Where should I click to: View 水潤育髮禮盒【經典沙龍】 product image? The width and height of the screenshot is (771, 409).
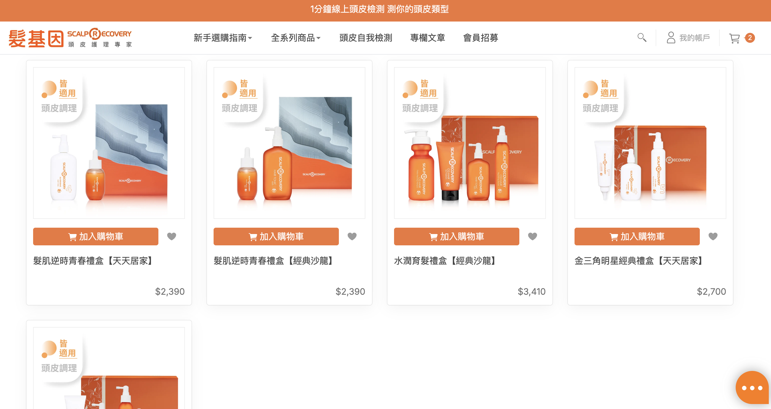coord(470,143)
